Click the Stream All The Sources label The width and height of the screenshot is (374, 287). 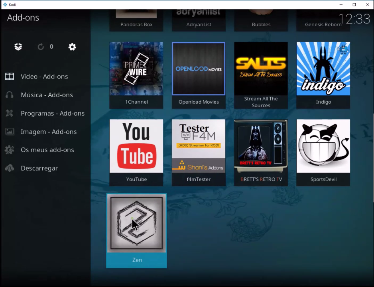(x=261, y=102)
